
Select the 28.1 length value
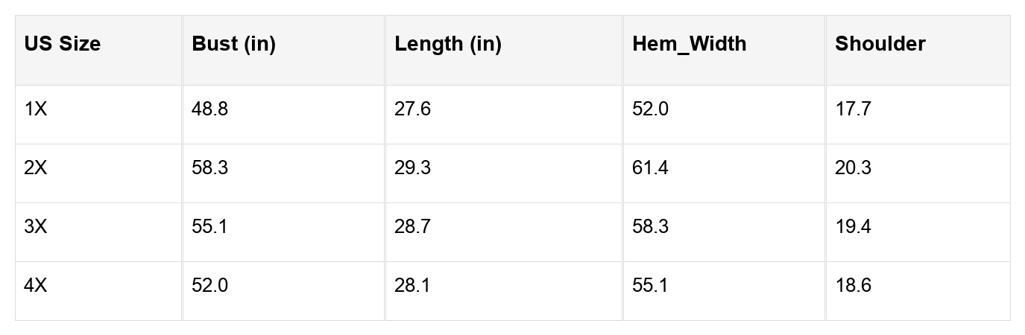click(412, 286)
